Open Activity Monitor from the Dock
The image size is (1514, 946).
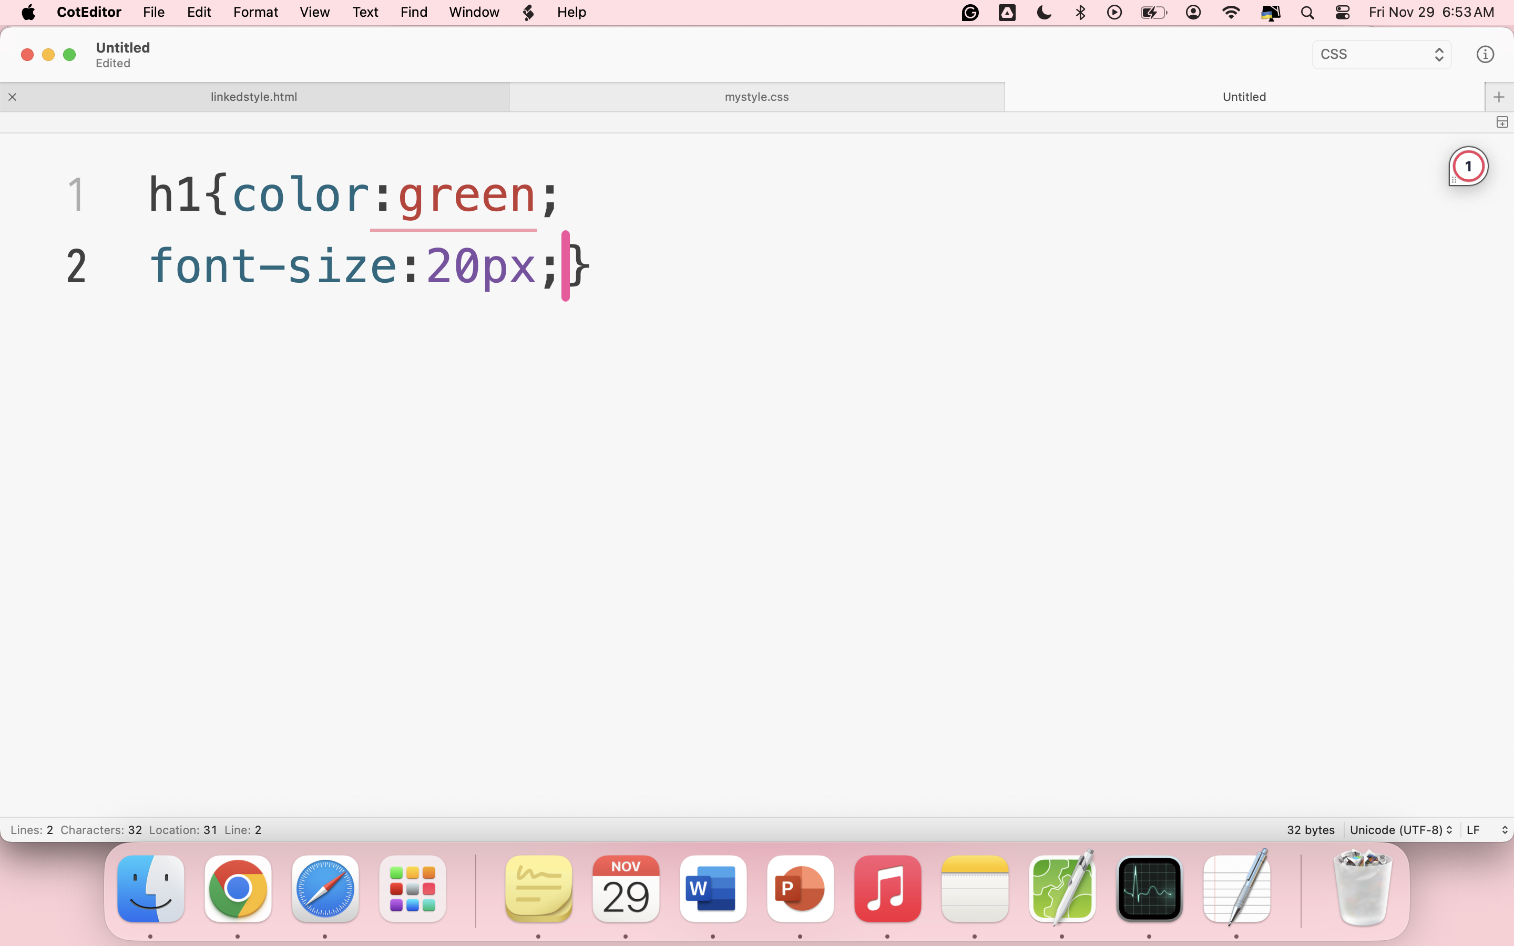pos(1149,888)
